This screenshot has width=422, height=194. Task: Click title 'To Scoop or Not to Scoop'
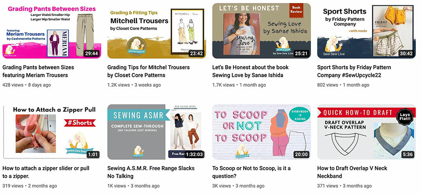tap(251, 172)
